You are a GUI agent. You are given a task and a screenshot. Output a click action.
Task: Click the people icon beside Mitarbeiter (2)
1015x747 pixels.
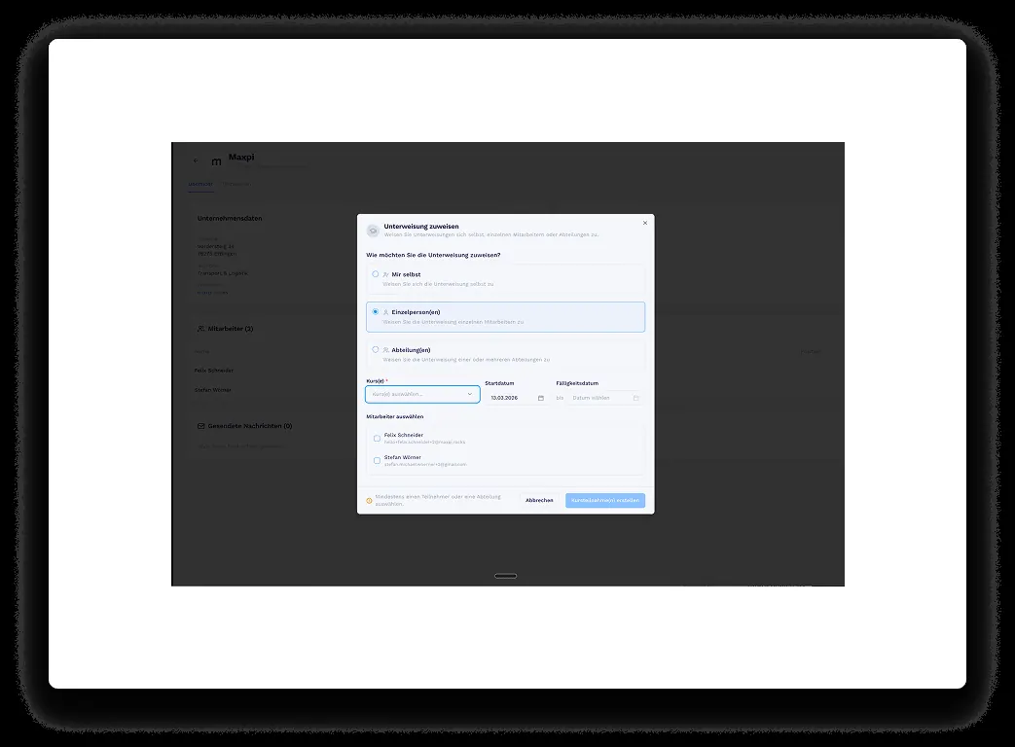(200, 329)
